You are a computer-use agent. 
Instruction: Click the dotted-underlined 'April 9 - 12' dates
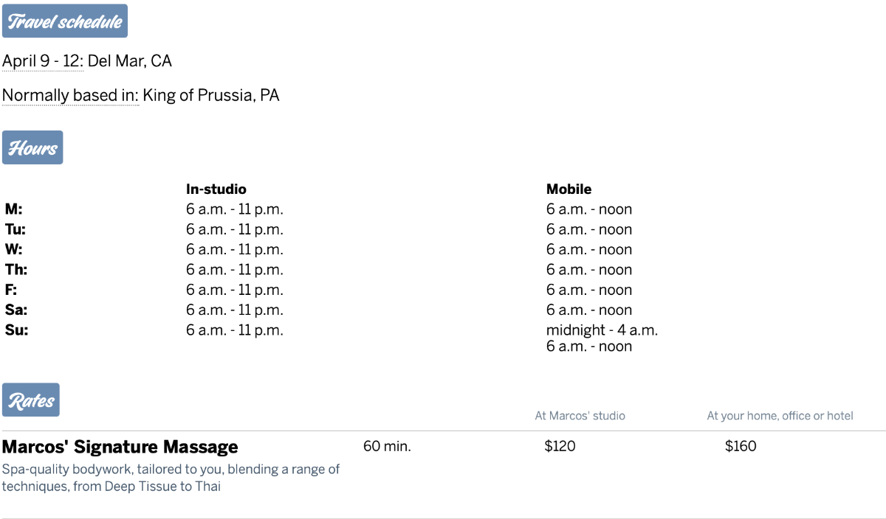pyautogui.click(x=42, y=60)
